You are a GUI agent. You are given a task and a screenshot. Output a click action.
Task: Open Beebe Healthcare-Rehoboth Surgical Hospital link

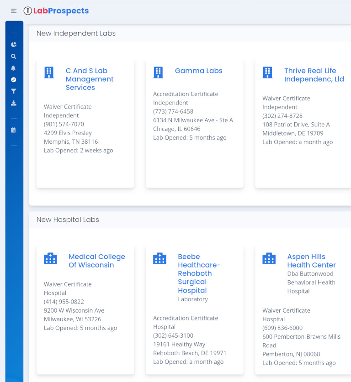[x=199, y=273]
